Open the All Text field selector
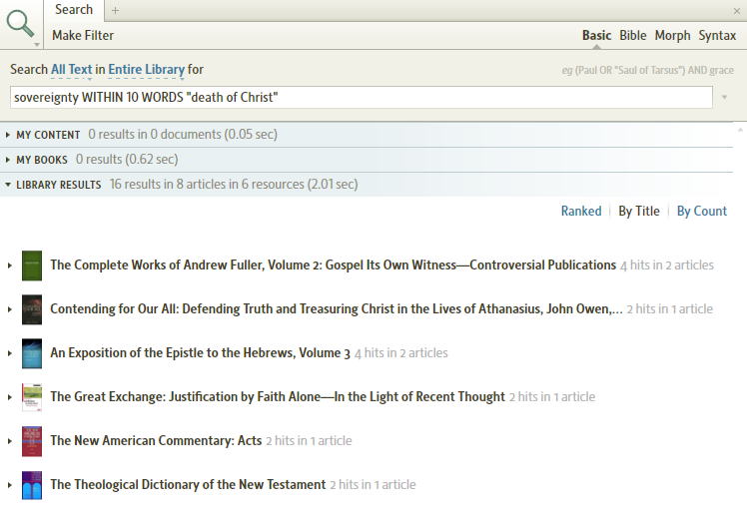The width and height of the screenshot is (747, 524). [72, 70]
